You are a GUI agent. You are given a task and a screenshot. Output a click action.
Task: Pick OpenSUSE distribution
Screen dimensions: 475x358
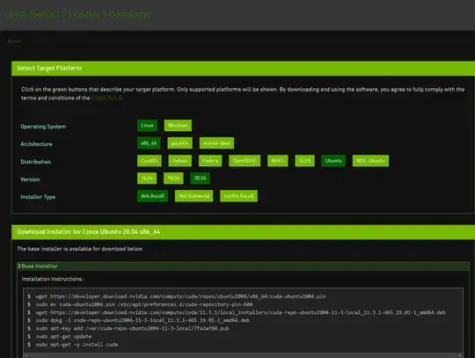pyautogui.click(x=245, y=160)
